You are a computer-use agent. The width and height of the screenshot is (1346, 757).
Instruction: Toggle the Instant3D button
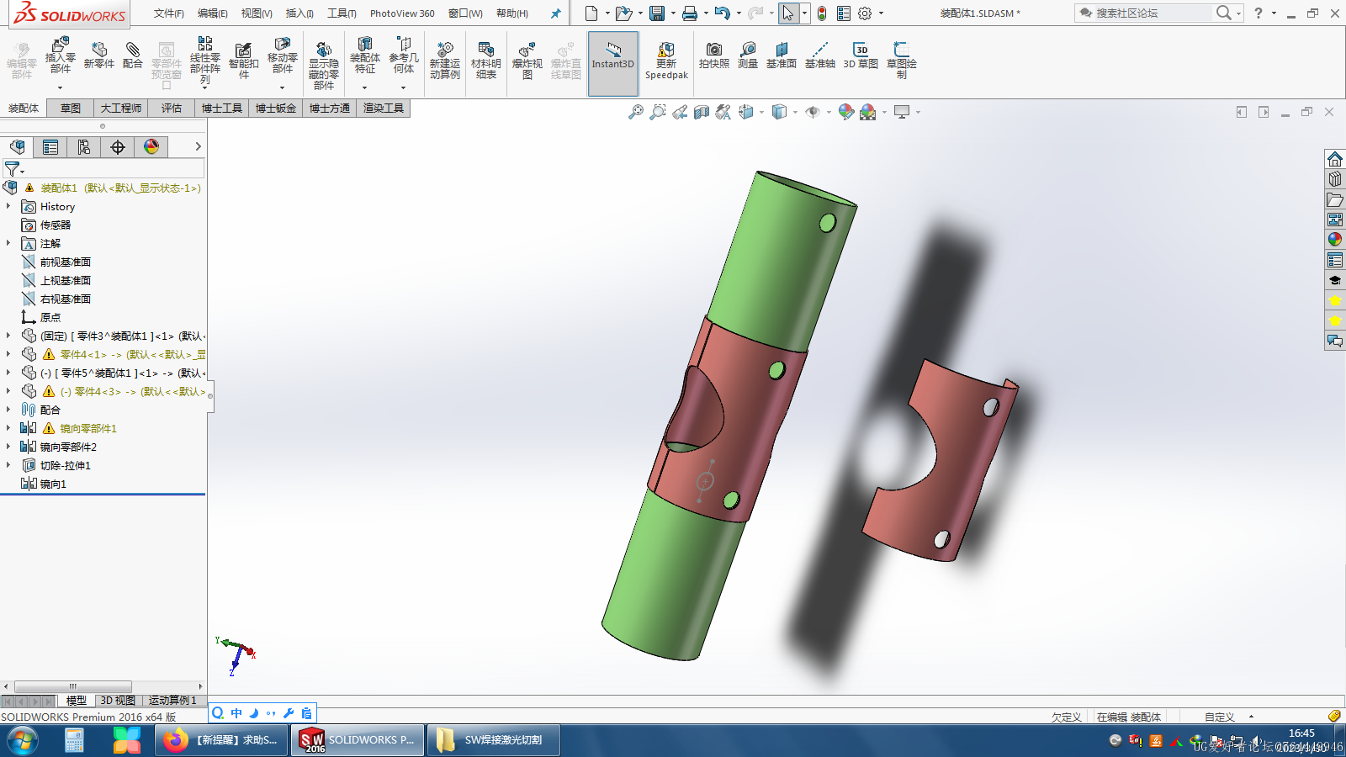tap(613, 64)
